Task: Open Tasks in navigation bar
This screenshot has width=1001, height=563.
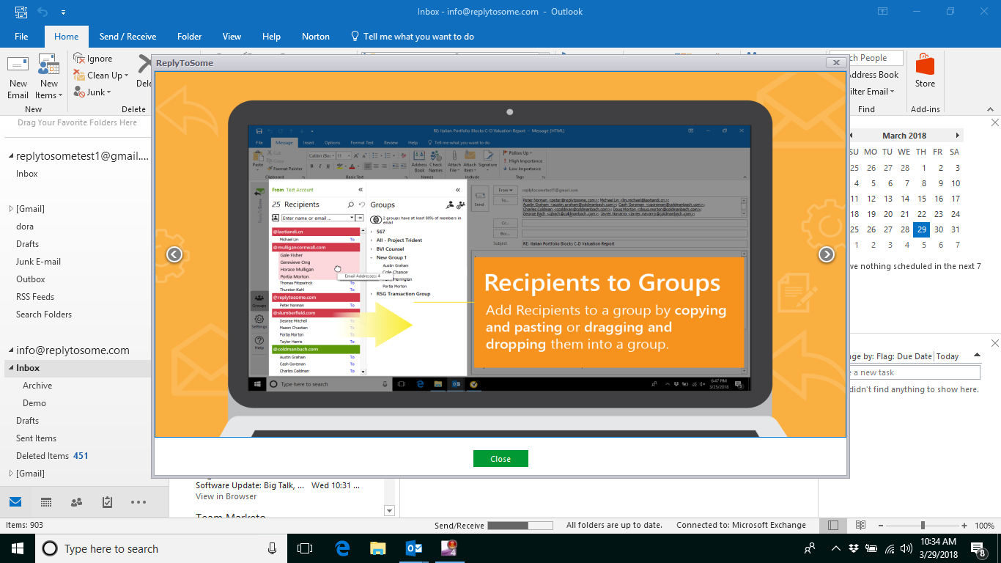Action: (x=107, y=502)
